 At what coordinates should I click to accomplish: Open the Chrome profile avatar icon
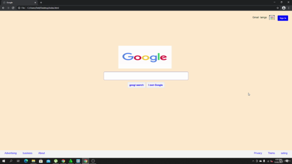pos(284,8)
